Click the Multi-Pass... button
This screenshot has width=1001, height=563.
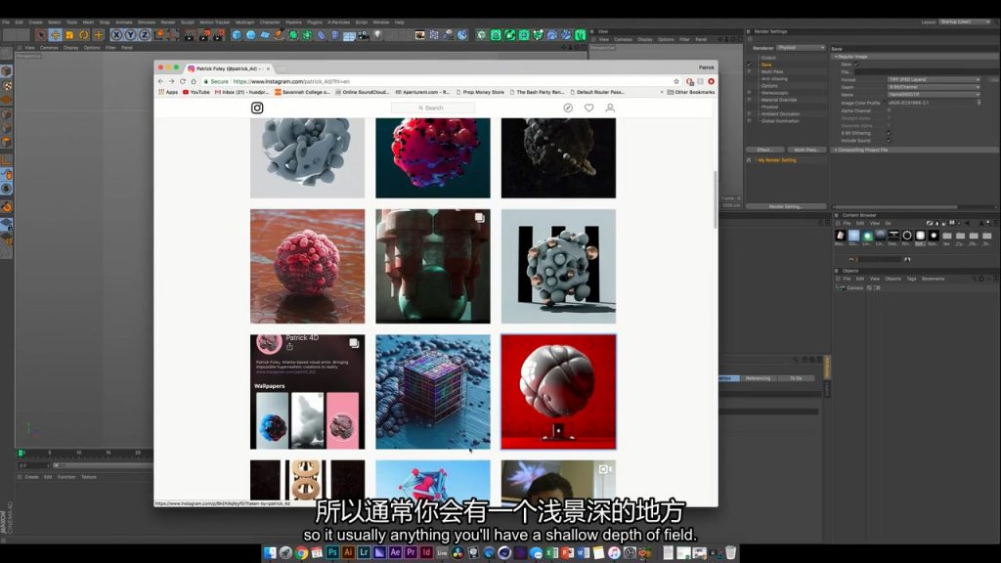806,150
